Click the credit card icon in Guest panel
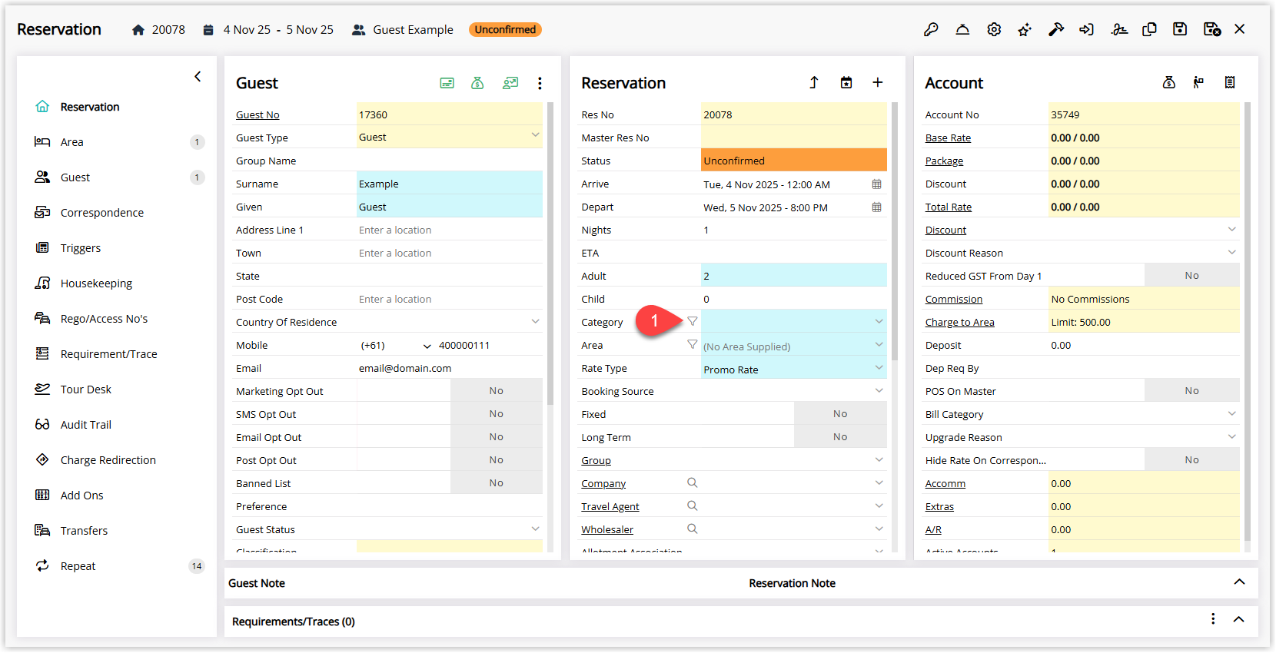Viewport: 1276px width, 653px height. pos(447,83)
